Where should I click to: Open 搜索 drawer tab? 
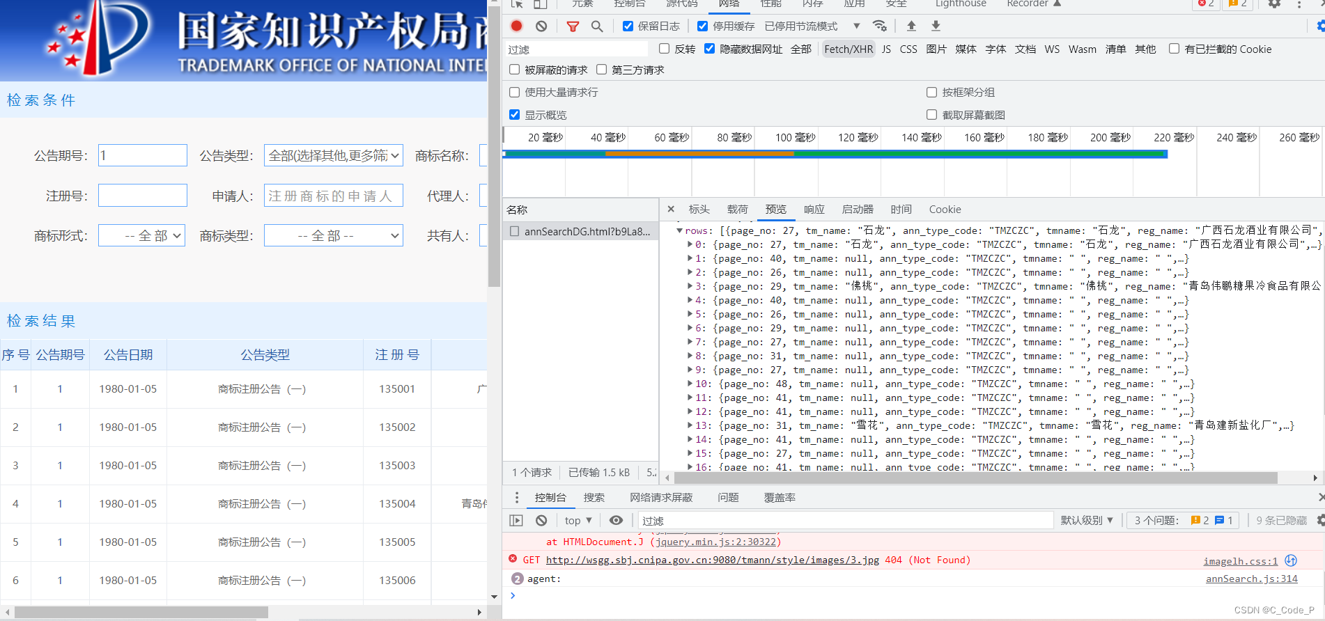pos(594,497)
